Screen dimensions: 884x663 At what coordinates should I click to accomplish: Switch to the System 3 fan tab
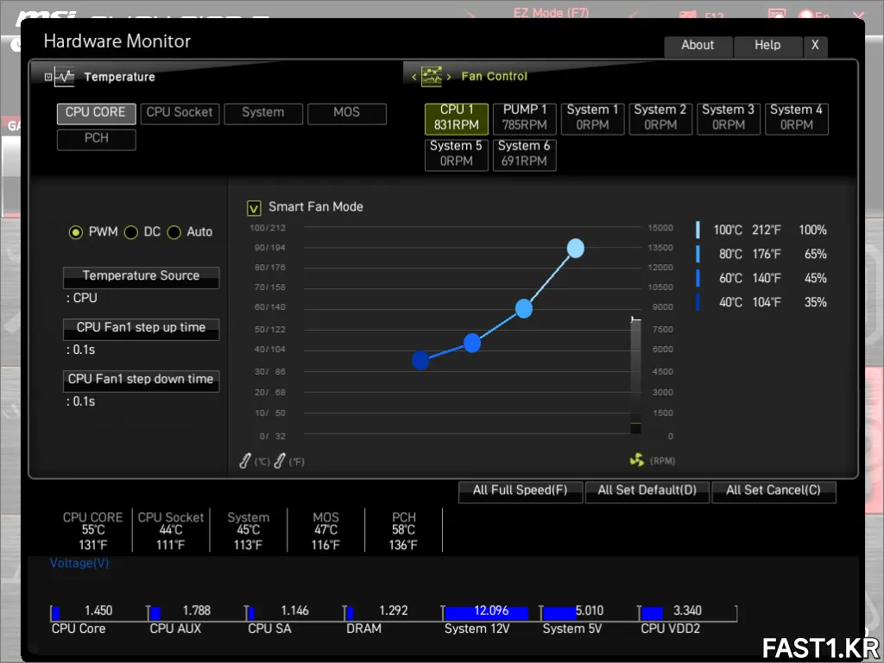pos(729,117)
